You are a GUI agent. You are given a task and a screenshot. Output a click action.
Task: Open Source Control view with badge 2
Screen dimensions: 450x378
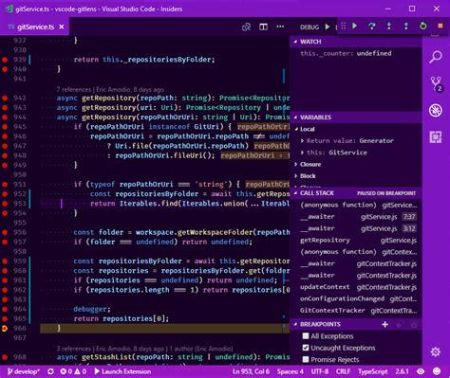tap(436, 84)
